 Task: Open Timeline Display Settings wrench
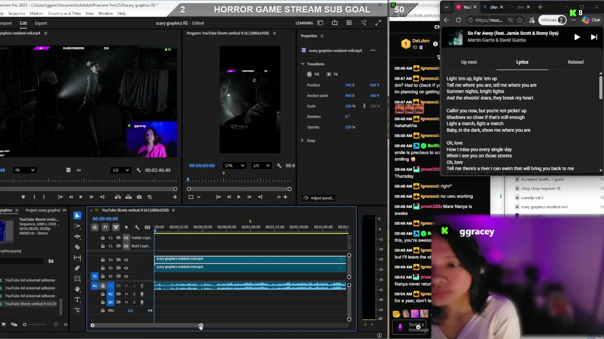click(137, 227)
